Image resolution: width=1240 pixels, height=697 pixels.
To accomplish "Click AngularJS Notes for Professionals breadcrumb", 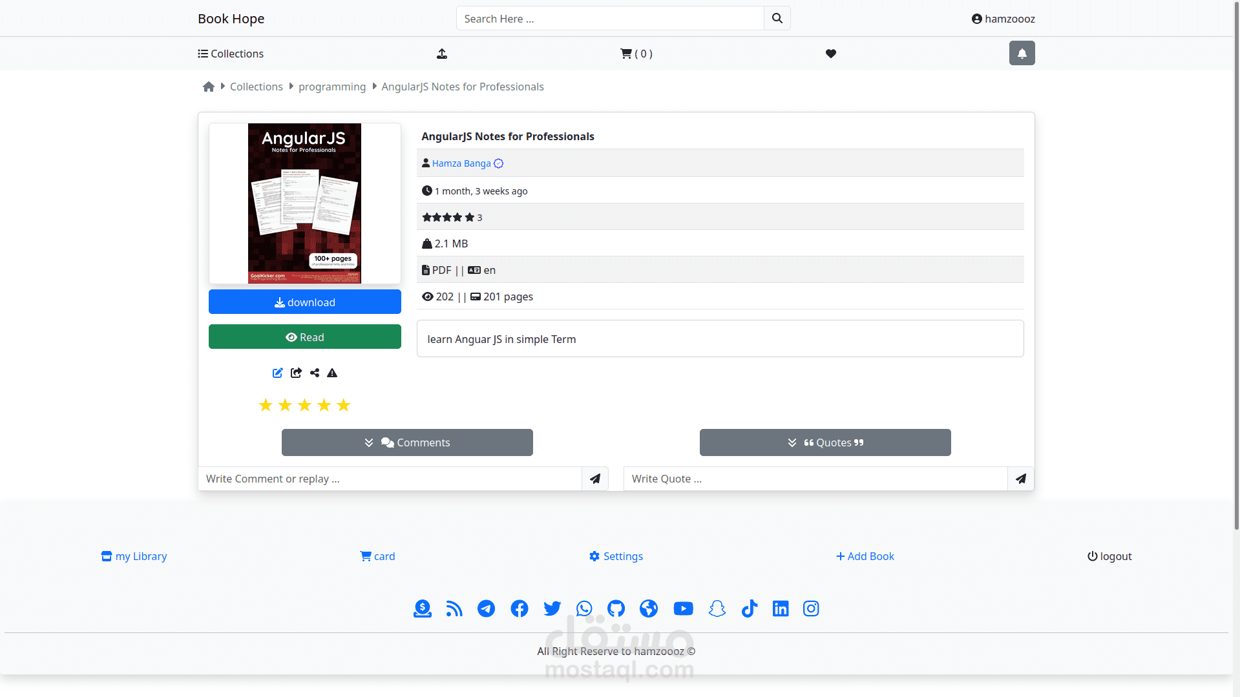I will (x=463, y=87).
